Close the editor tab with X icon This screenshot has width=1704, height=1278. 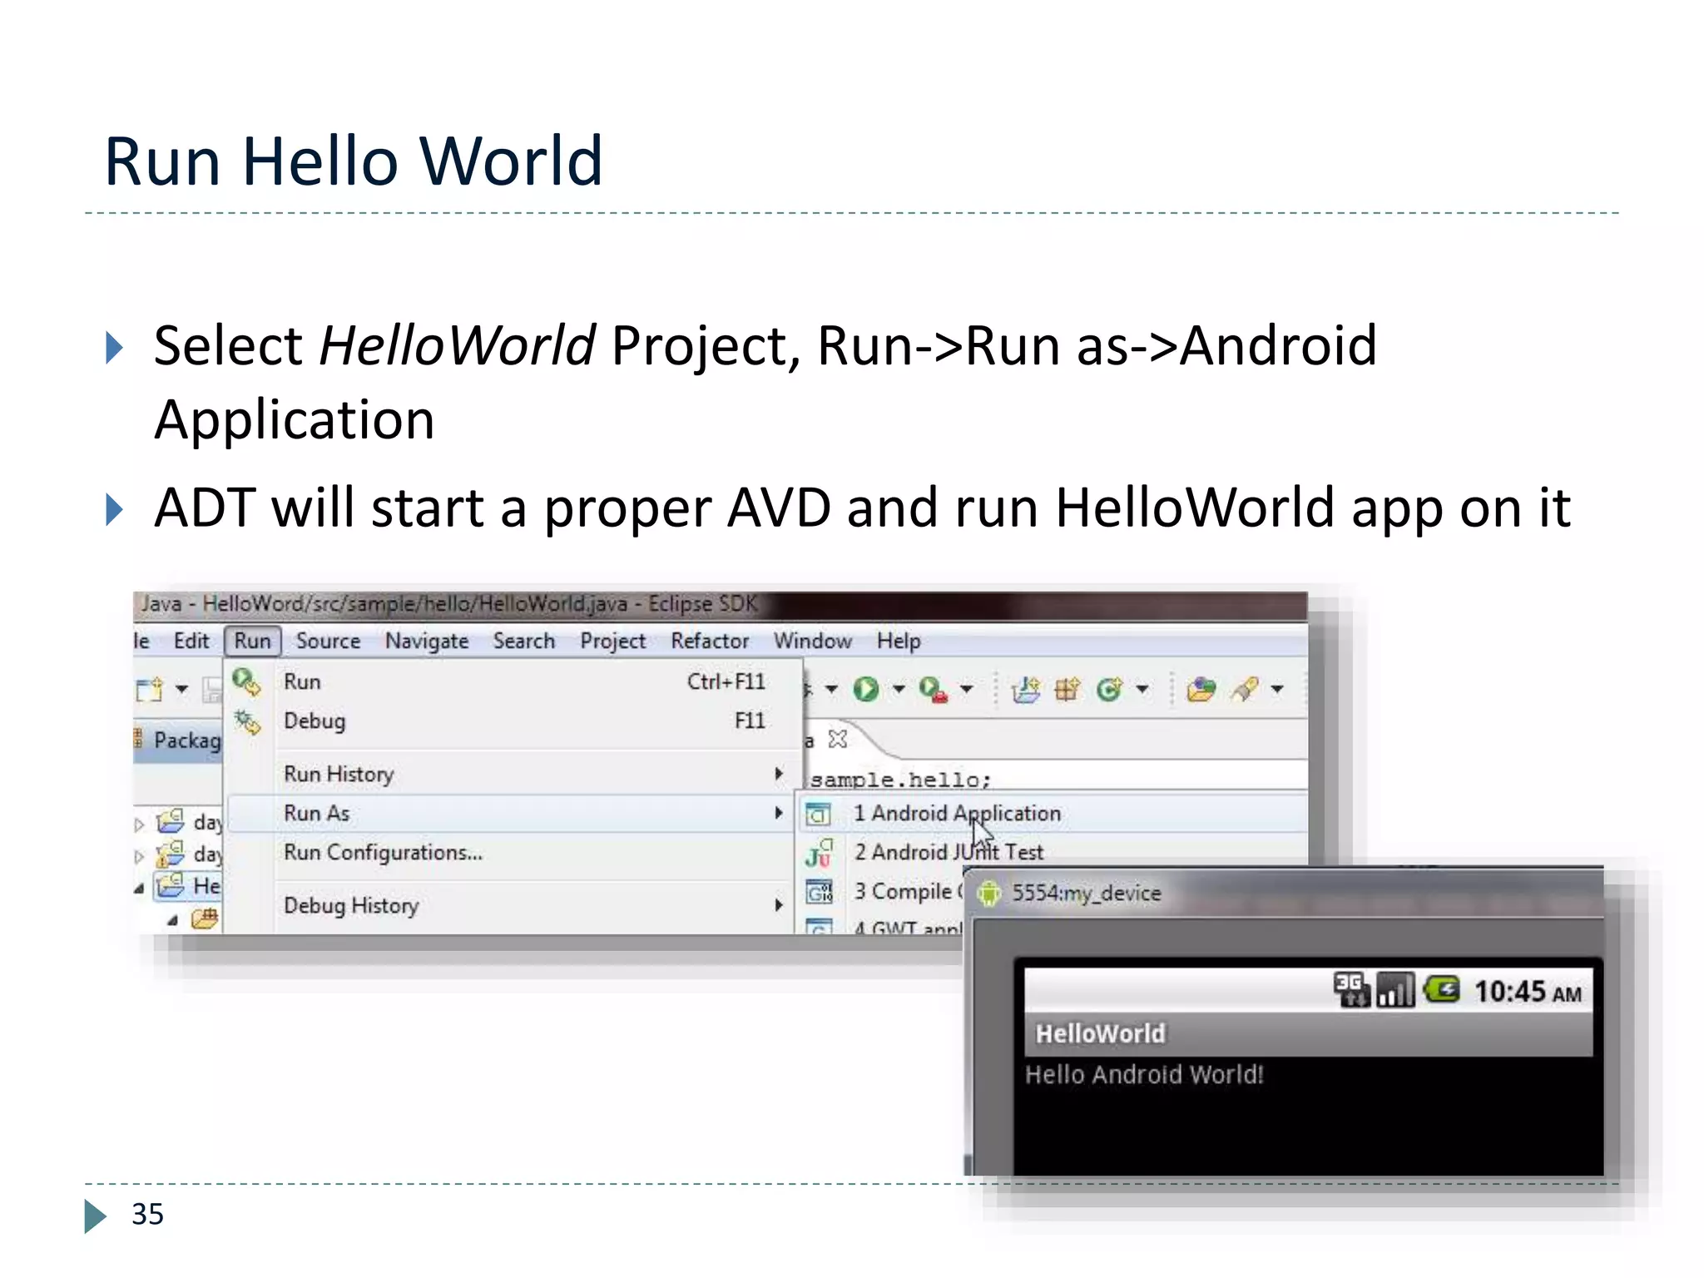point(838,739)
